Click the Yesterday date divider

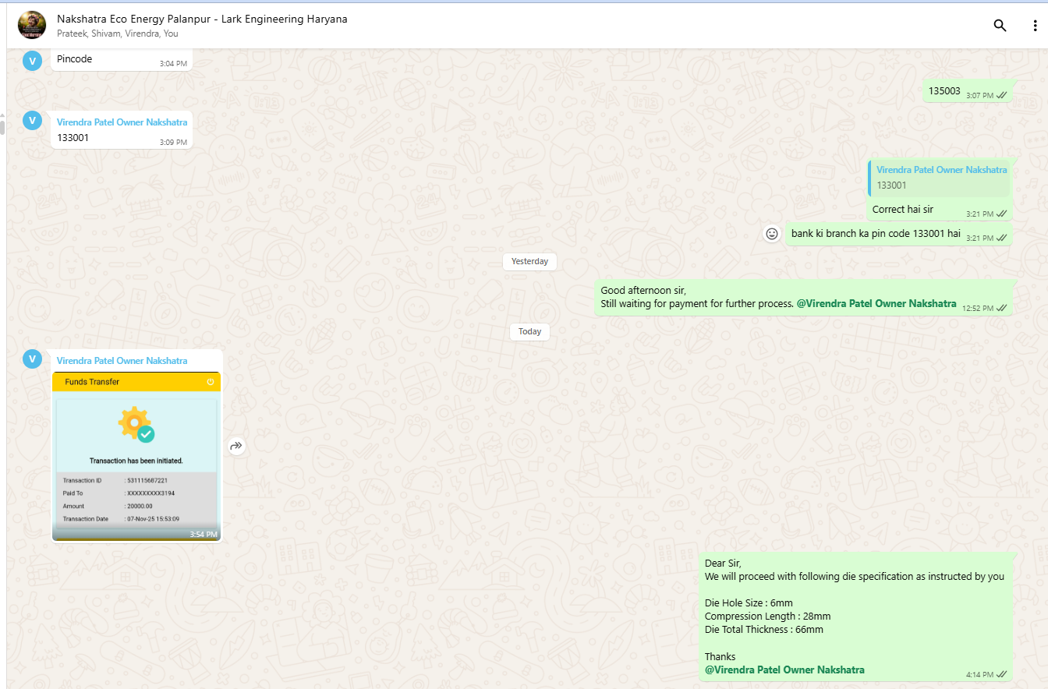(529, 261)
